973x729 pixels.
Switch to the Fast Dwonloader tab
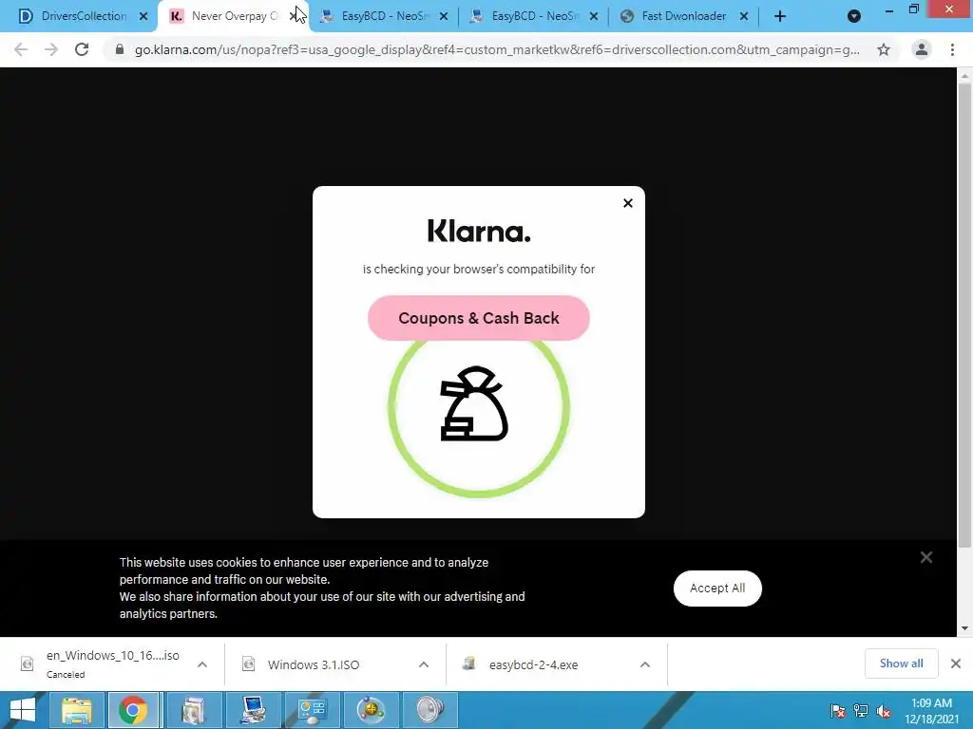(x=684, y=16)
